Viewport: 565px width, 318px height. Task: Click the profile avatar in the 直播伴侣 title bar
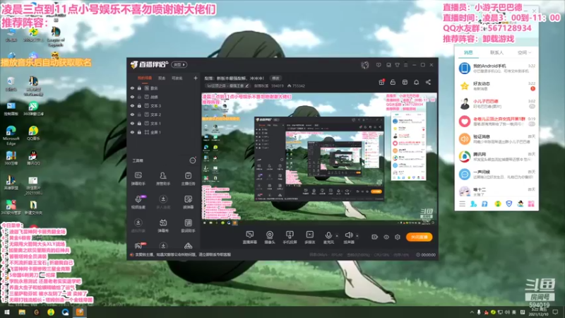pos(365,65)
